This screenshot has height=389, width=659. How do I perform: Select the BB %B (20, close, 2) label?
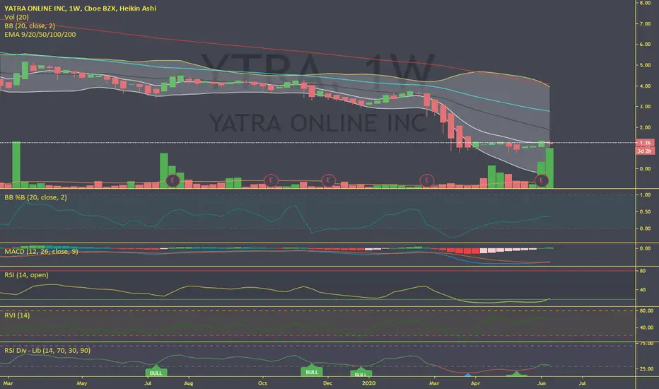coord(35,197)
